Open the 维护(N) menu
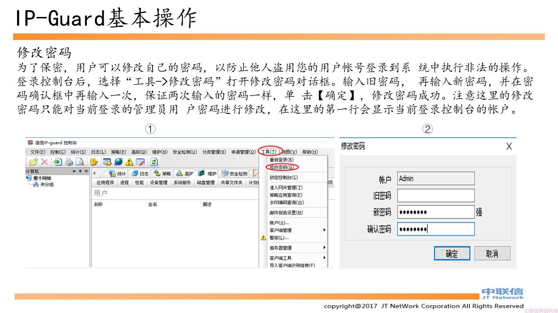558x313 pixels. (x=160, y=152)
